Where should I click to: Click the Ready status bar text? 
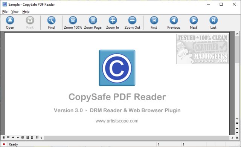coord(14,144)
